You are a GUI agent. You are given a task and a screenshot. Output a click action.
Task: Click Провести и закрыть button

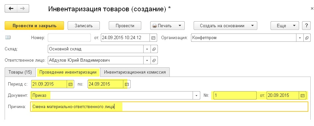34,26
